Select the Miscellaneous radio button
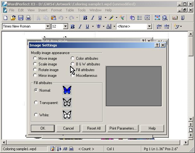Image resolution: width=195 pixels, height=153 pixels. pyautogui.click(x=73, y=75)
